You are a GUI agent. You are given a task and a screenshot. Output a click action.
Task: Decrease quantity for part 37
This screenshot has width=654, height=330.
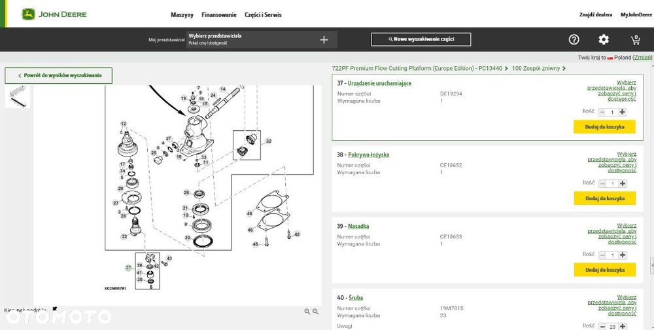point(602,112)
